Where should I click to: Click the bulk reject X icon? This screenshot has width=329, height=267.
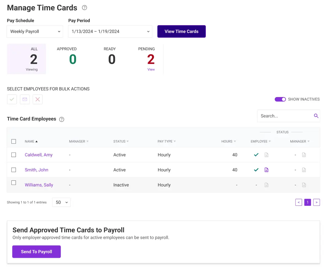pyautogui.click(x=37, y=99)
